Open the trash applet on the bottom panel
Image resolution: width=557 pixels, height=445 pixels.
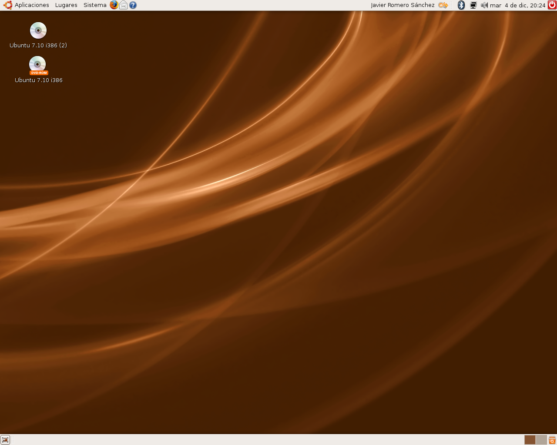coord(552,440)
